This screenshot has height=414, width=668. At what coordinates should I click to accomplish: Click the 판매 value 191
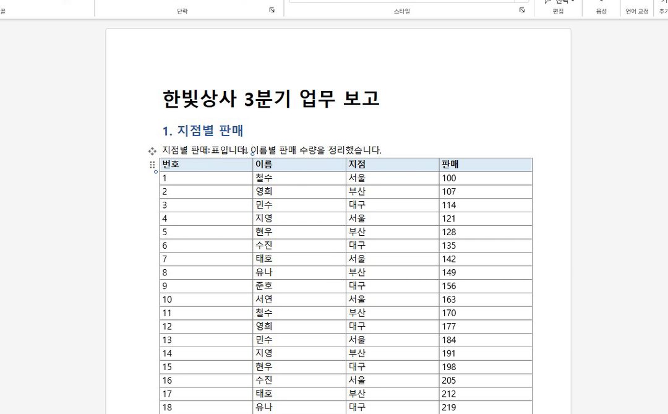(x=486, y=353)
